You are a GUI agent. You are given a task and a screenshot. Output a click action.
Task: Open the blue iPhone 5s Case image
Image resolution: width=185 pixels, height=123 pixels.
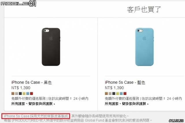pyautogui.click(x=145, y=47)
